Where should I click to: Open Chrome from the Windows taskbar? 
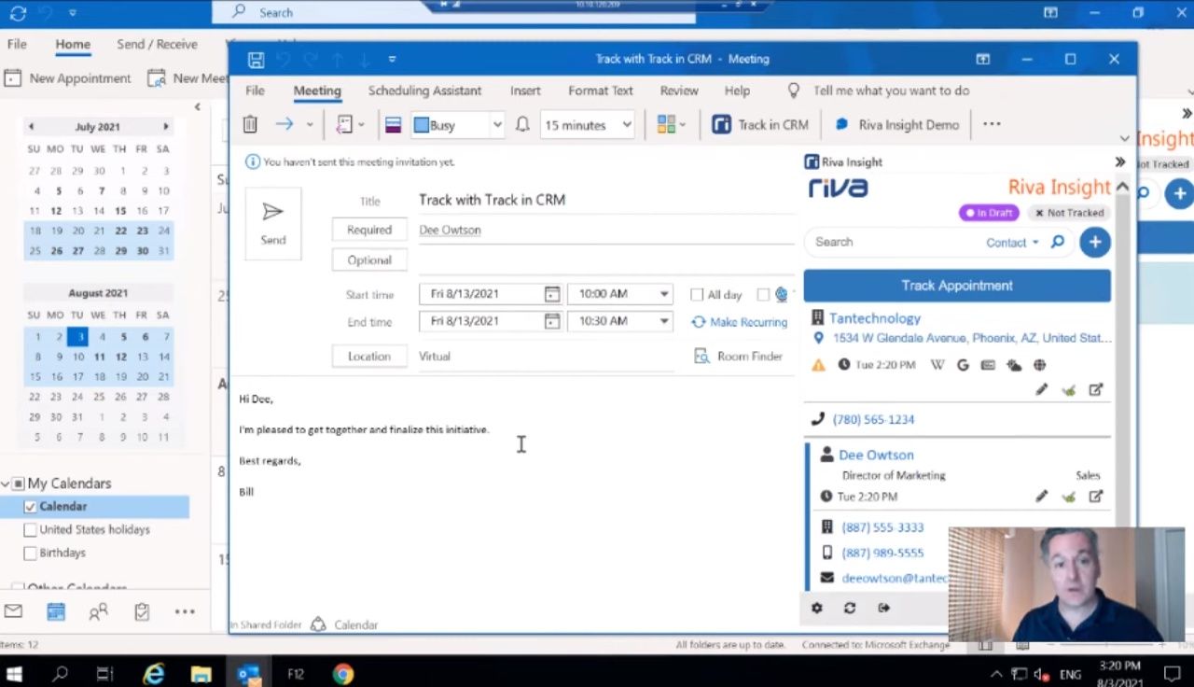[x=343, y=673]
